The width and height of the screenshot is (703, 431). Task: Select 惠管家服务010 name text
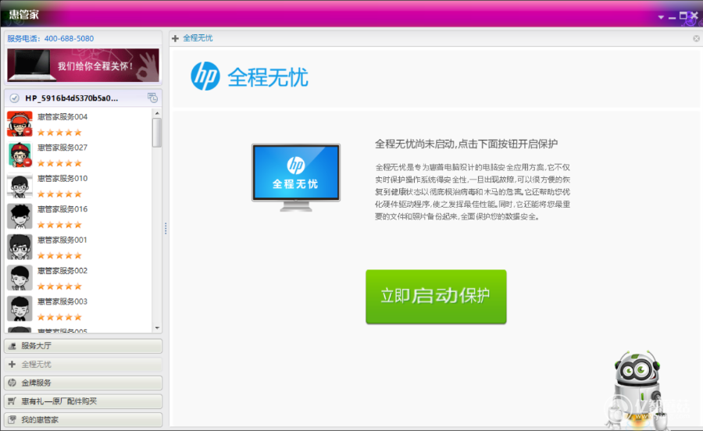pyautogui.click(x=62, y=178)
